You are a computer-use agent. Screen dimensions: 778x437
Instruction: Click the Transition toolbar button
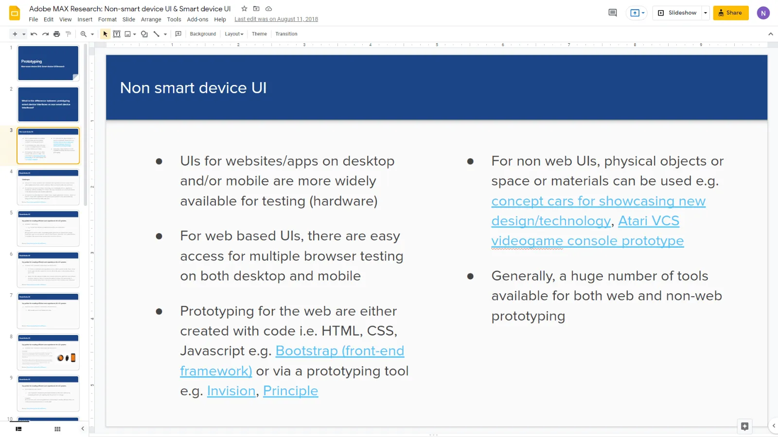(286, 34)
